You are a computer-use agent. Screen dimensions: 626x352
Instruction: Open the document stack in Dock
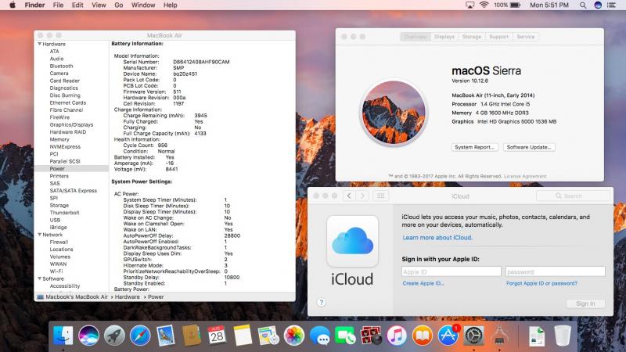(x=537, y=336)
